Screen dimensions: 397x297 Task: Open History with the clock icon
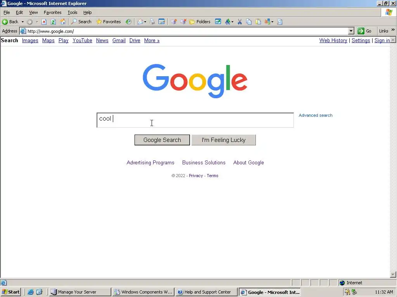pos(128,22)
